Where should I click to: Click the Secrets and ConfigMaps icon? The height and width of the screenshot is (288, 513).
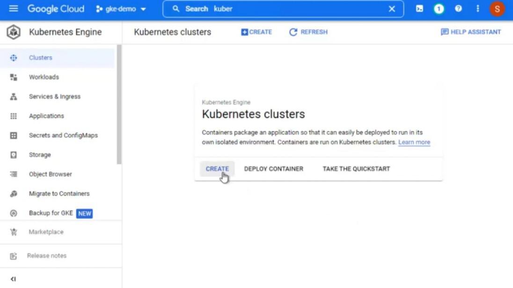pos(14,135)
